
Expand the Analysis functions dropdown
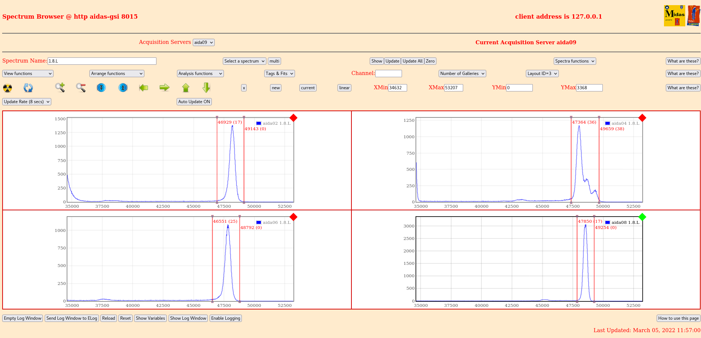[x=200, y=74]
